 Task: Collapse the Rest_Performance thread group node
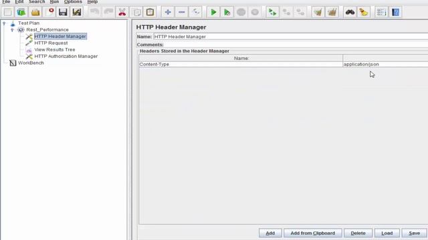[x=12, y=29]
